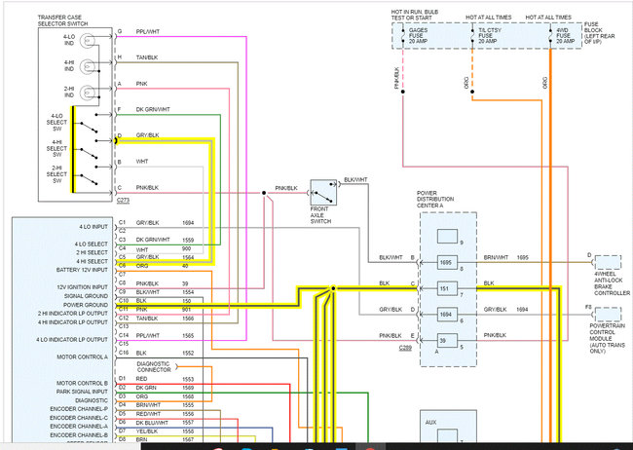This screenshot has height=450, width=633.
Task: Click the front axle switch symbol box
Action: pyautogui.click(x=323, y=193)
